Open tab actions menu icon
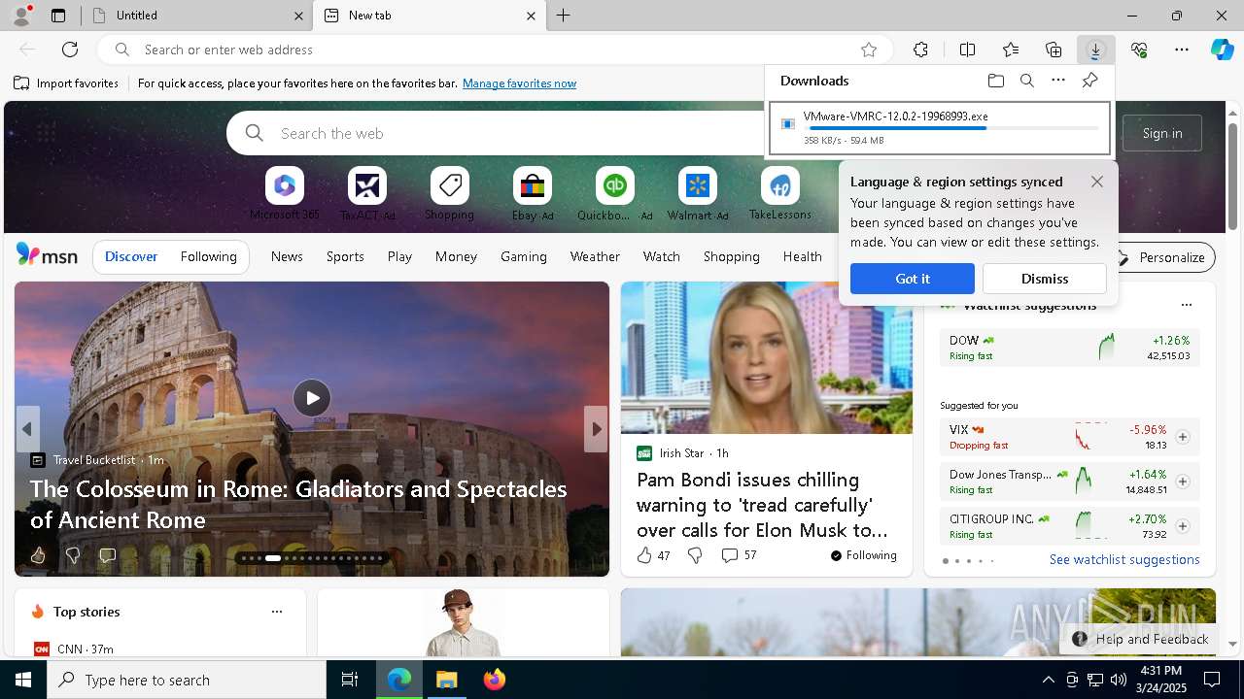The width and height of the screenshot is (1244, 699). (x=58, y=16)
